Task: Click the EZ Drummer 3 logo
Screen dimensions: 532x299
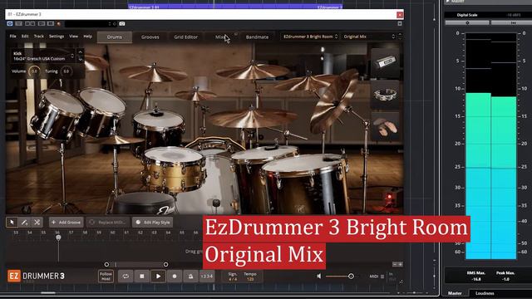Action: pyautogui.click(x=36, y=276)
